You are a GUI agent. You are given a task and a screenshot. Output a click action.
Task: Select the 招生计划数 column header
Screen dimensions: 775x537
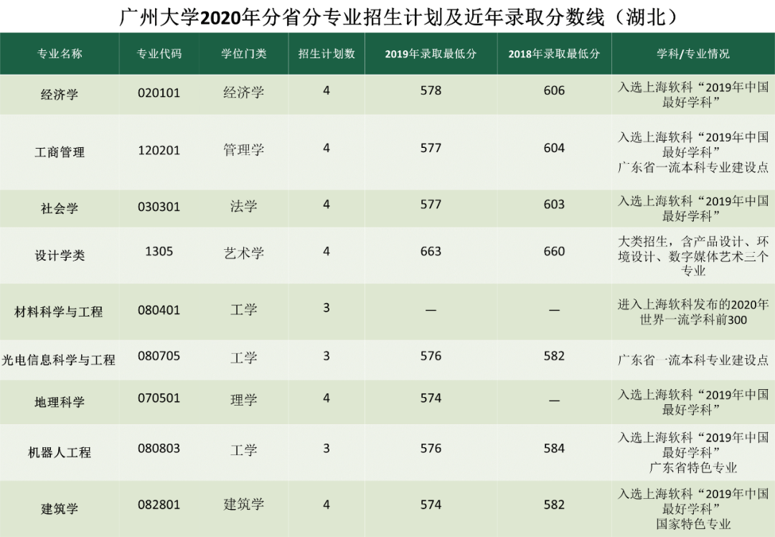click(327, 54)
